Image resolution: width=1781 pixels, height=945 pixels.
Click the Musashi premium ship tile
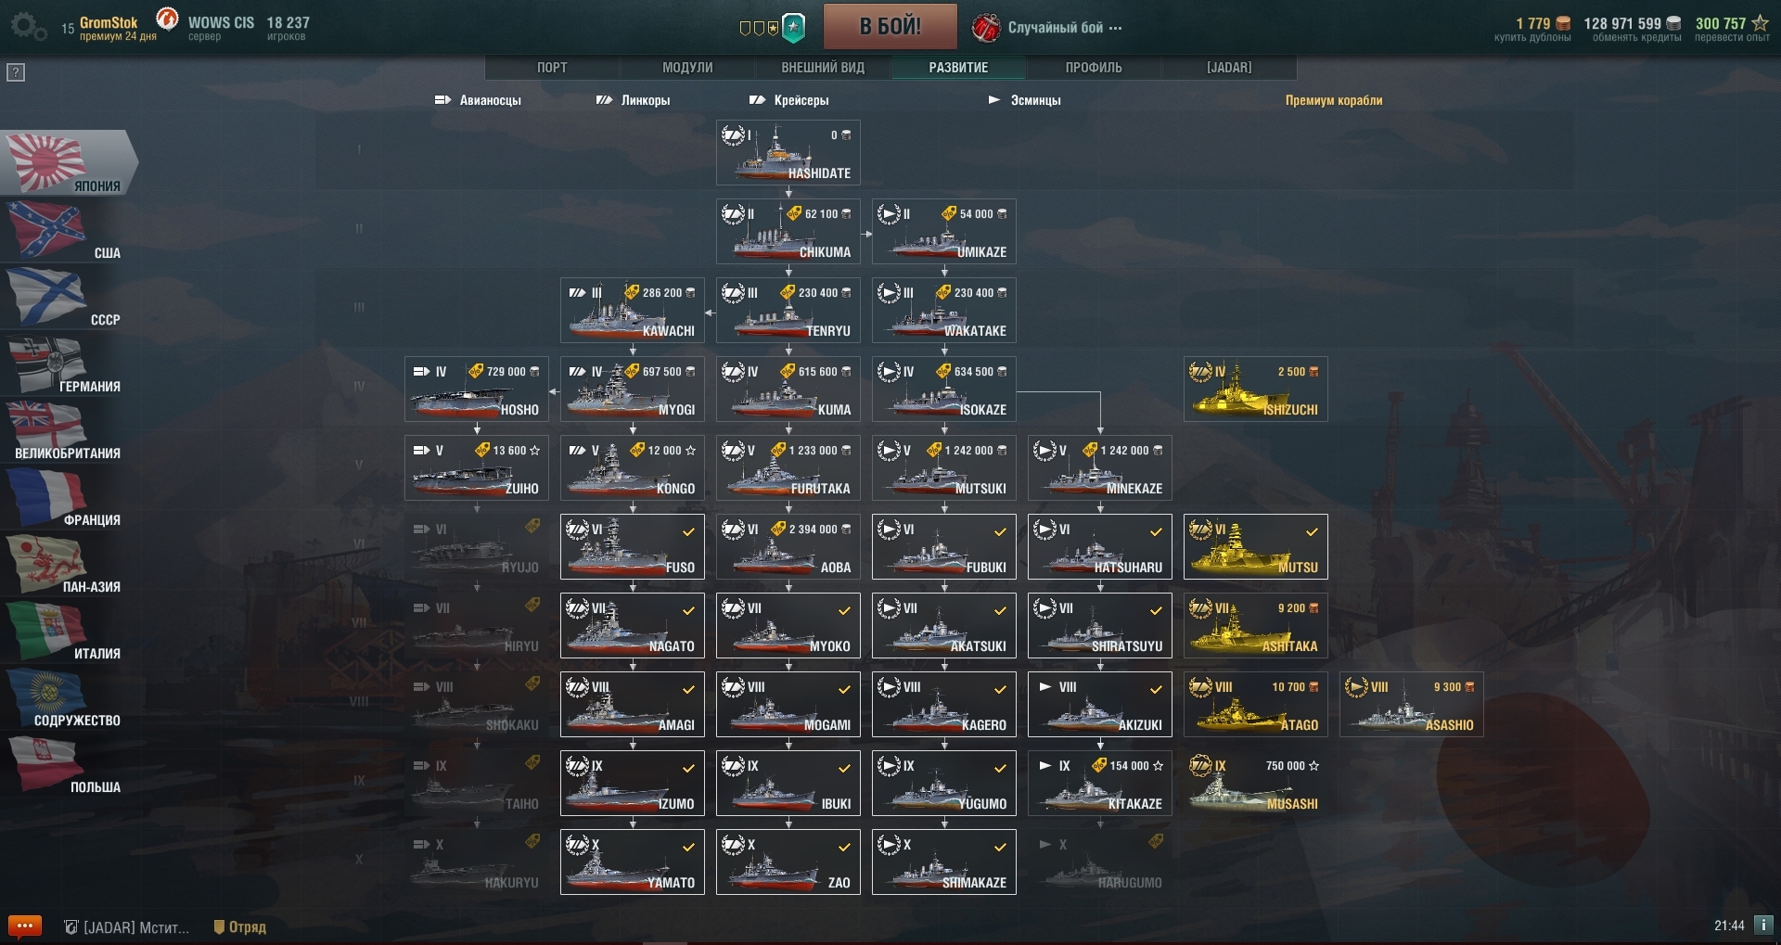point(1256,784)
